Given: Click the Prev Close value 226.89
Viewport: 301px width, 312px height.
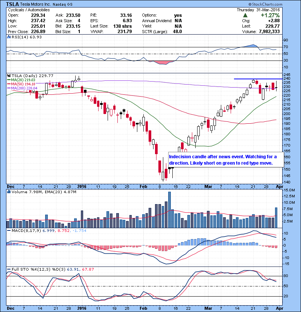Looking at the screenshot, I should [x=38, y=32].
